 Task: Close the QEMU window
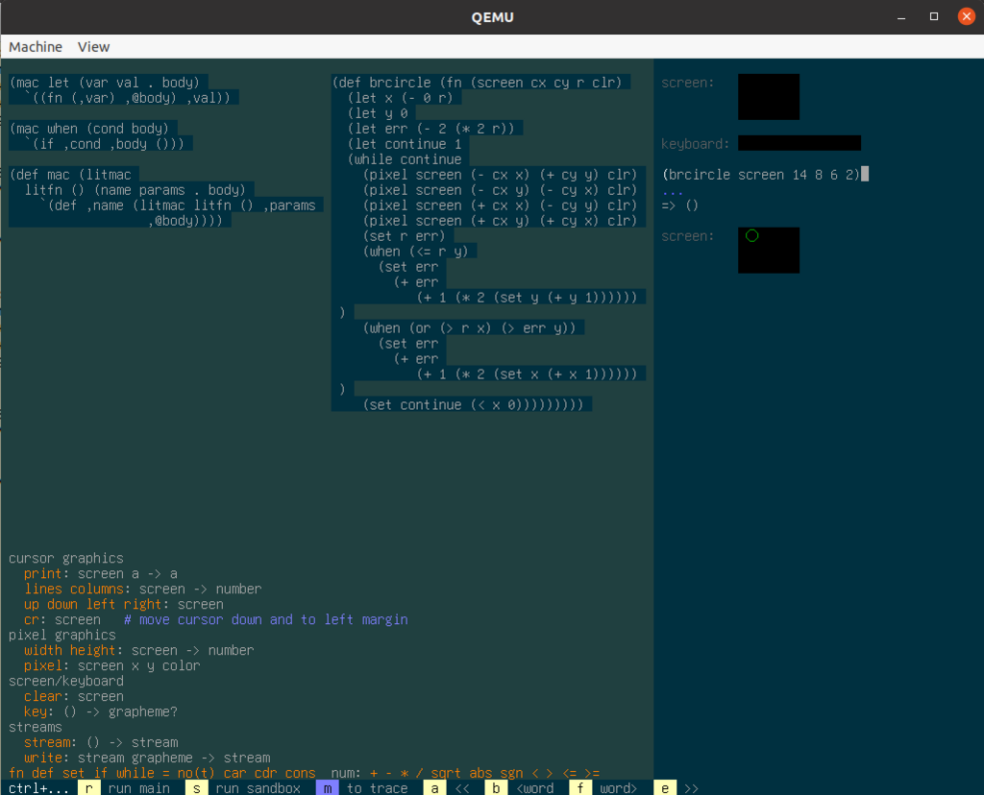967,17
